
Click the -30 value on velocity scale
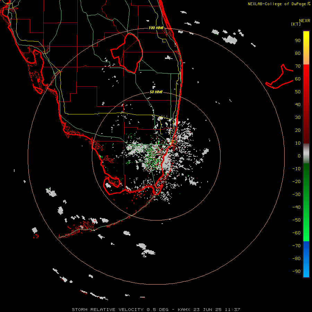click(296, 194)
